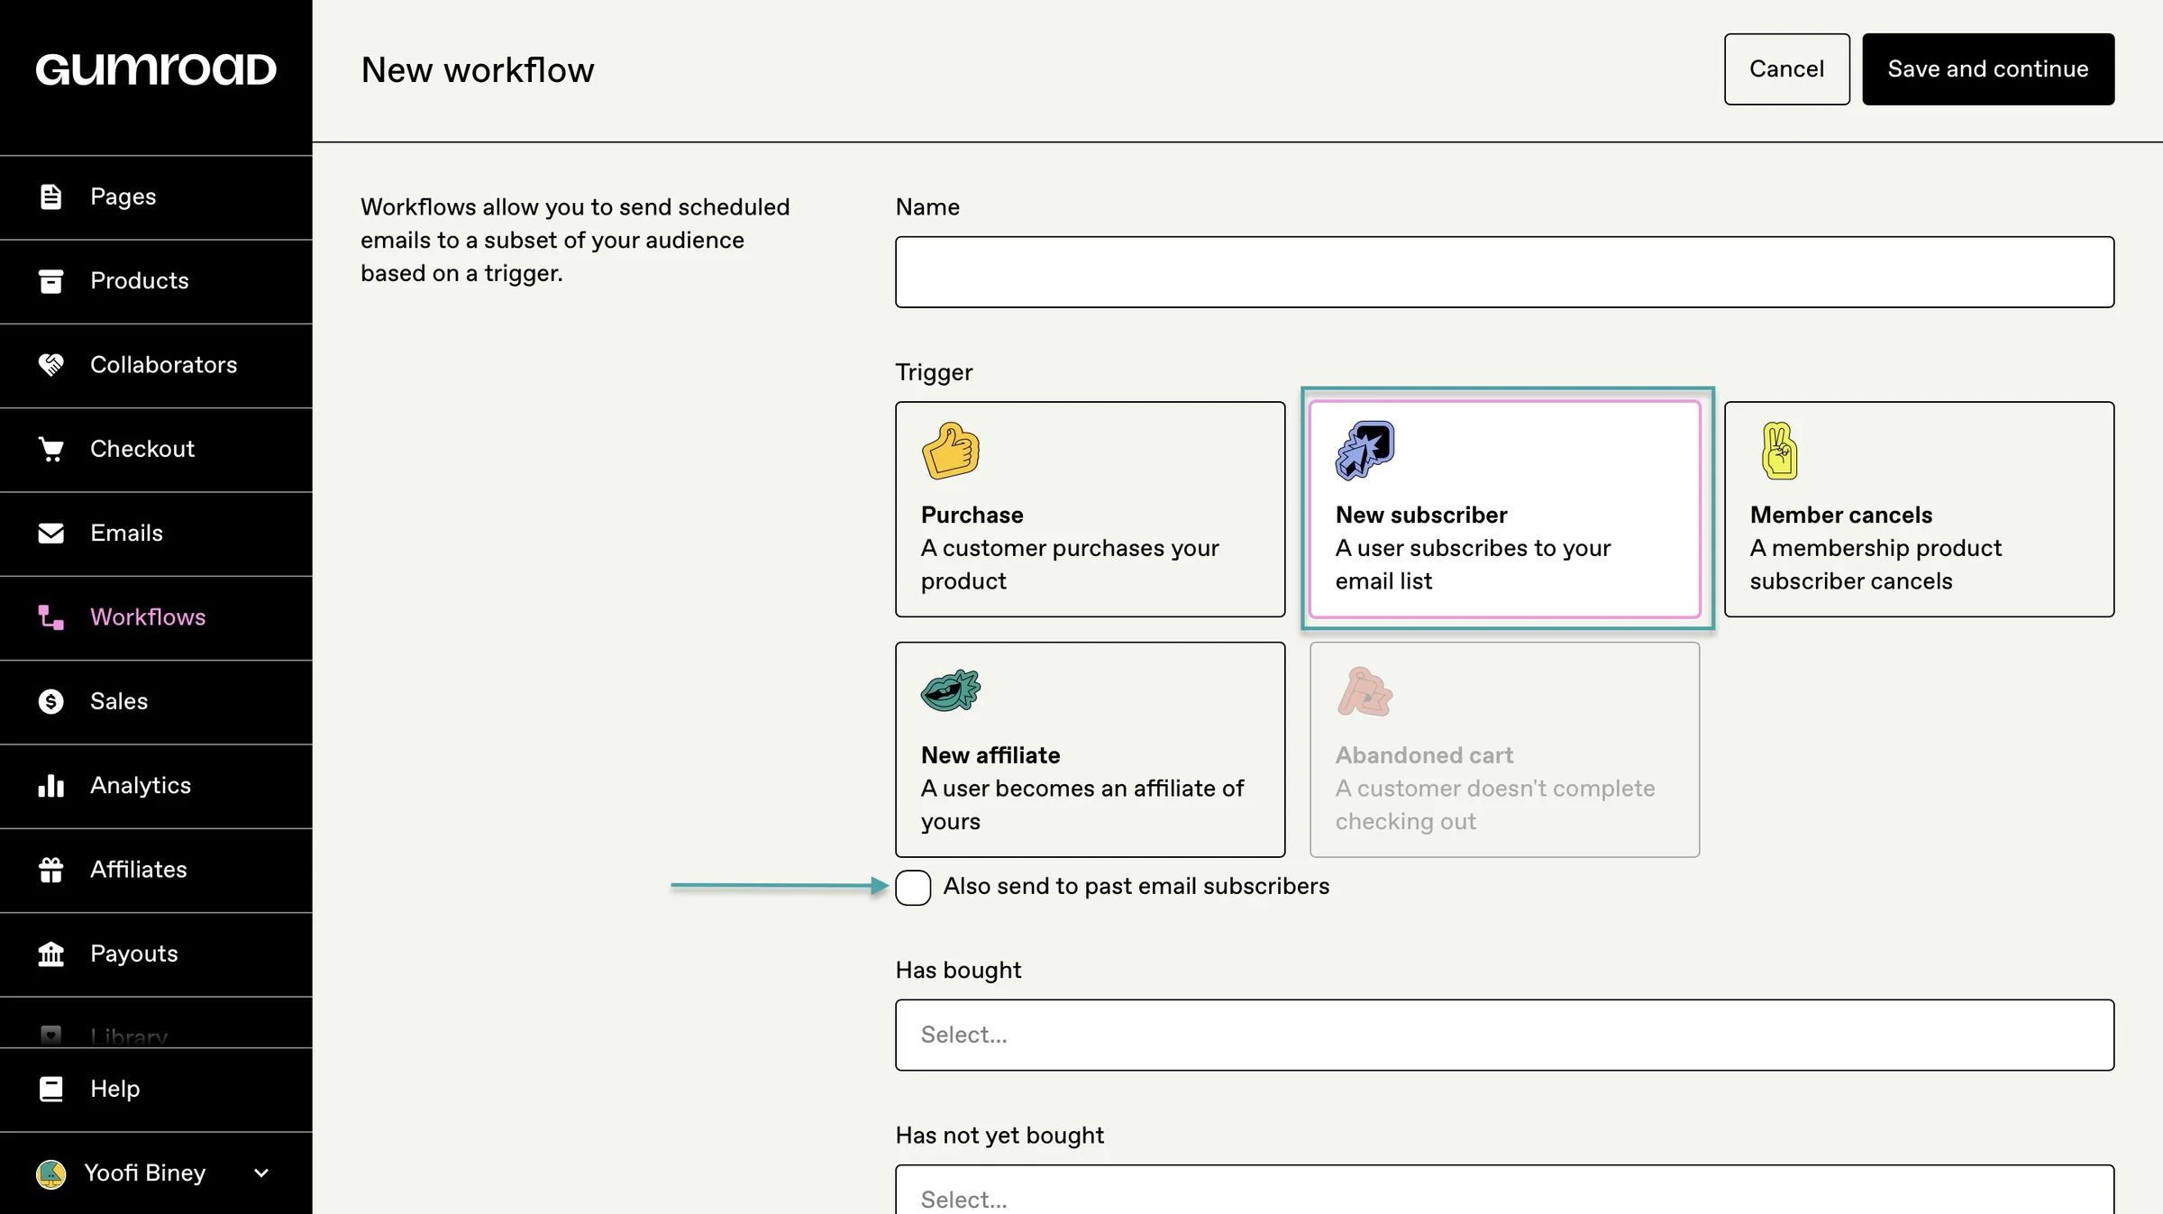Open Collaborators in the sidebar
The height and width of the screenshot is (1214, 2163).
click(x=156, y=365)
